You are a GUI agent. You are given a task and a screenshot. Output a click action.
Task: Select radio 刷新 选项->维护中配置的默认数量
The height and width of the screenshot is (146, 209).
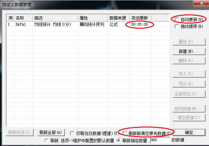pyautogui.click(x=47, y=141)
